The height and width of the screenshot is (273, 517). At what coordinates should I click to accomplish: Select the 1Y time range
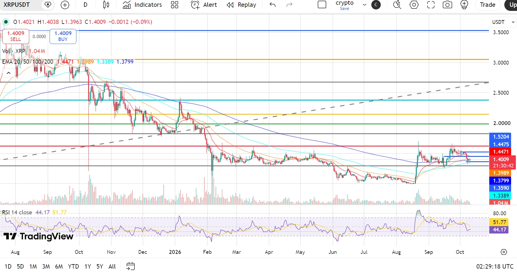[88, 267]
